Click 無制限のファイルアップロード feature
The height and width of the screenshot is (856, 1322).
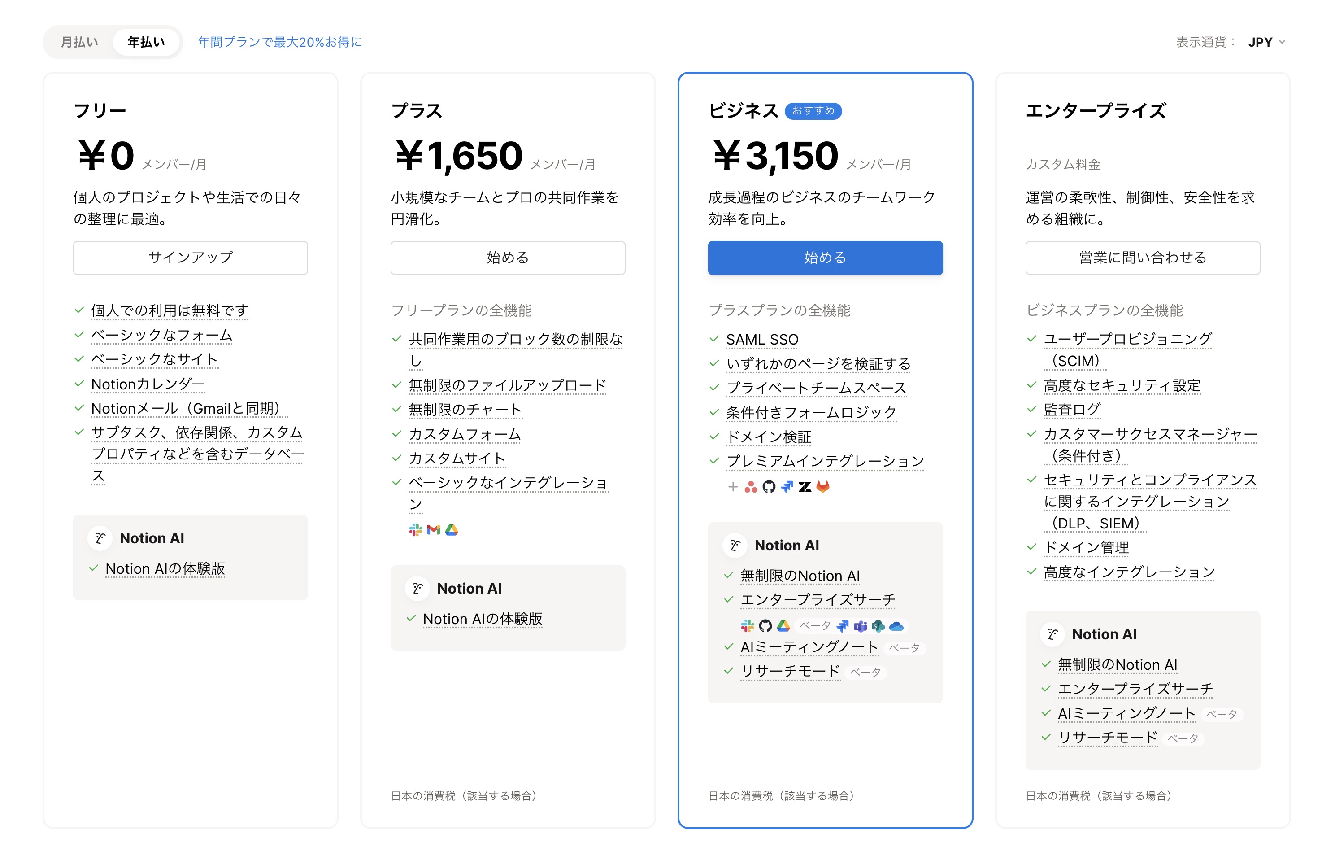508,385
